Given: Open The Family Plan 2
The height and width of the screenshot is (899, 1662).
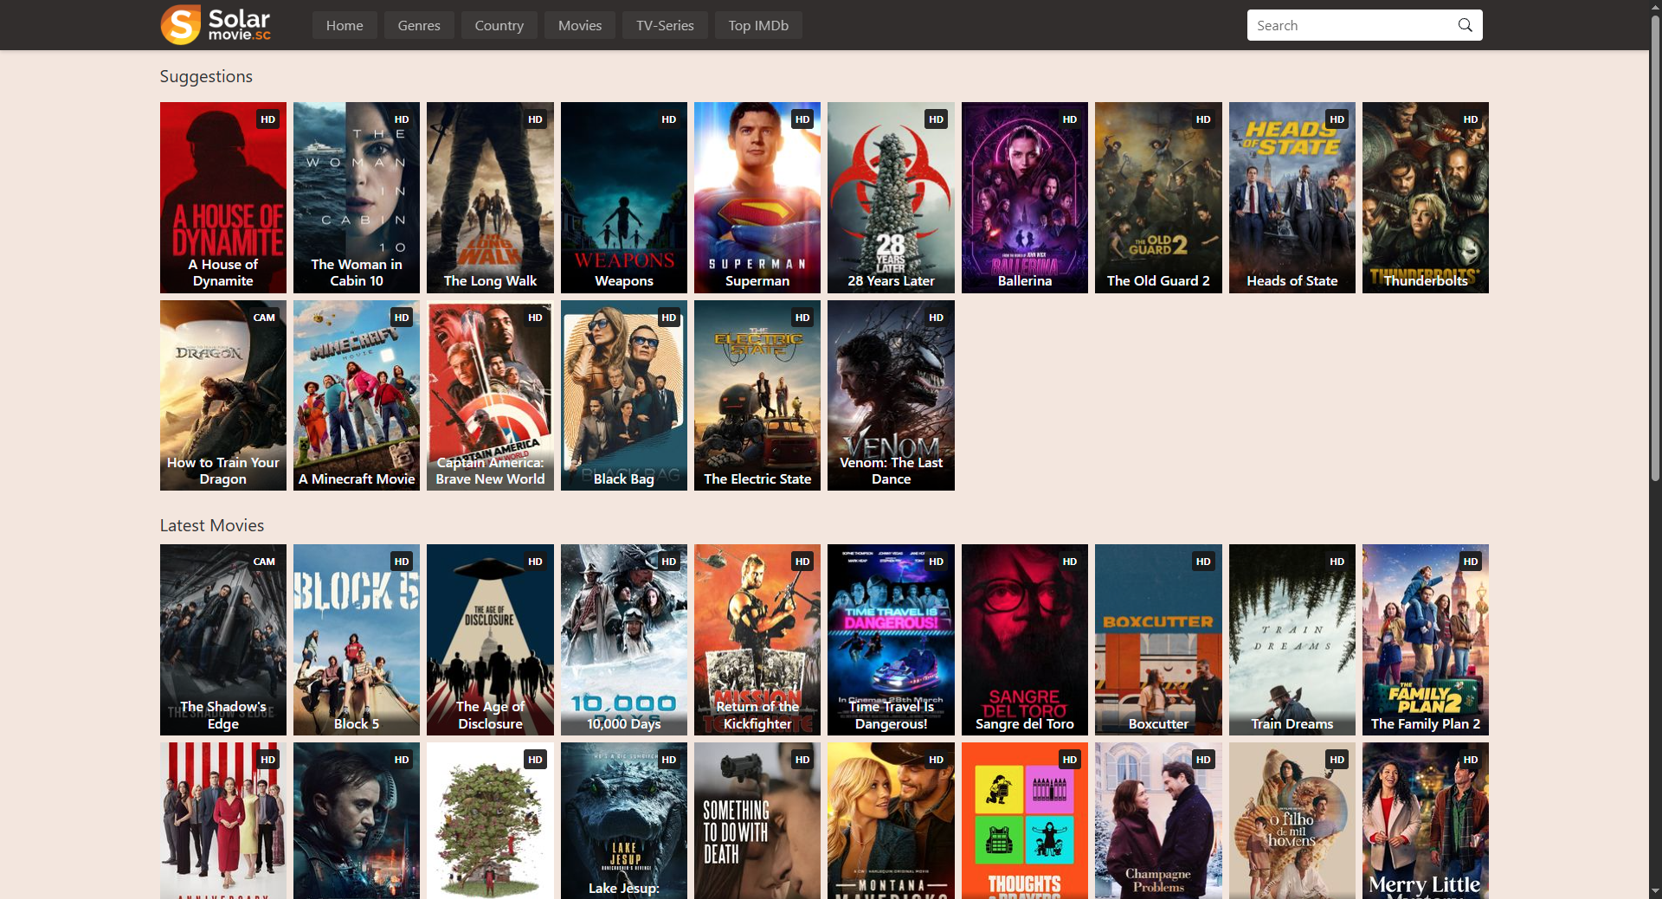Looking at the screenshot, I should tap(1425, 639).
